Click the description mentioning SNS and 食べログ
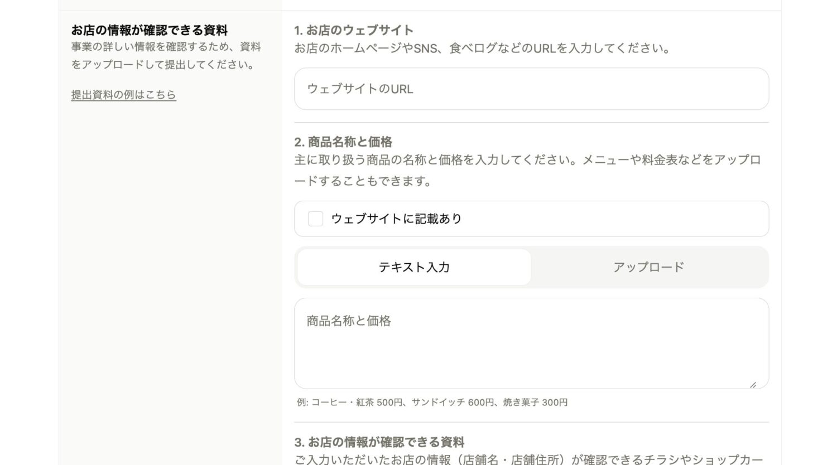Image resolution: width=837 pixels, height=465 pixels. pos(482,49)
